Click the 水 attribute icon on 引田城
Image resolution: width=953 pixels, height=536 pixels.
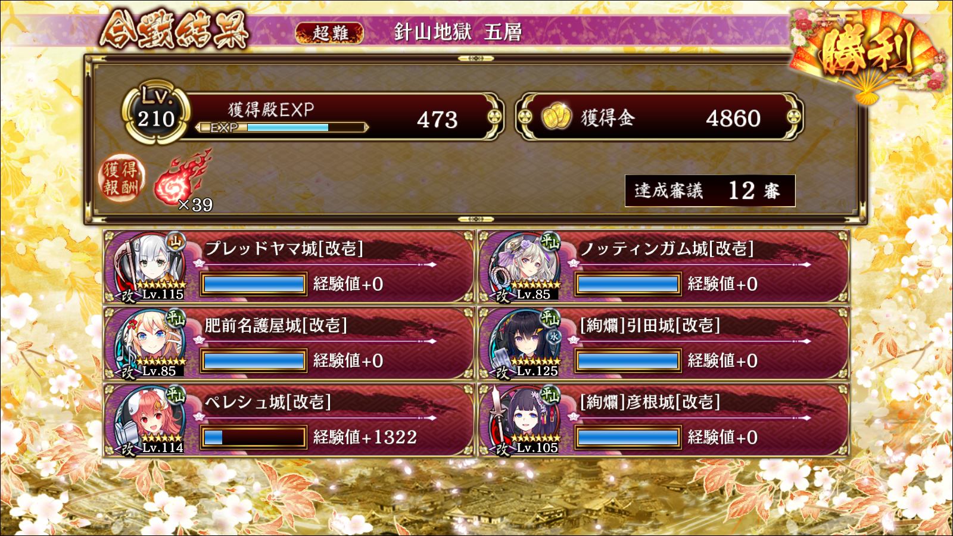[554, 336]
